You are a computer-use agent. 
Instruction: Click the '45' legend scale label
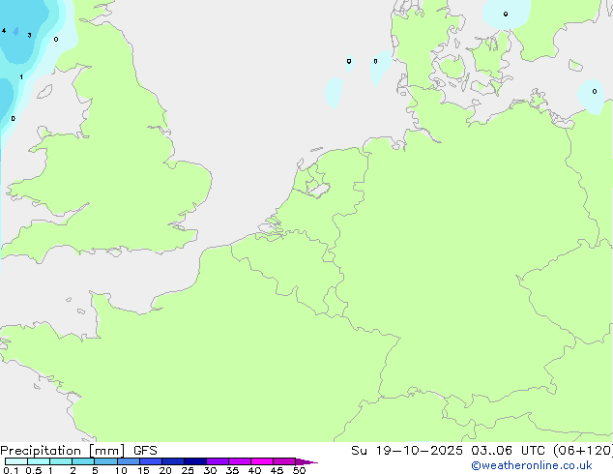coord(277,470)
